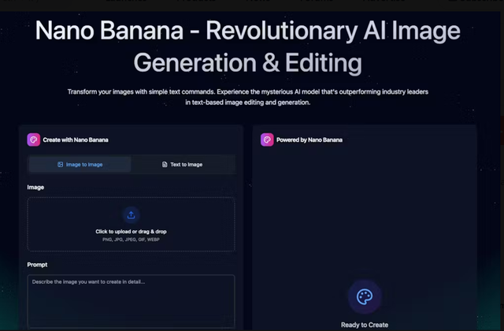Switch to the Text to Image tab

(182, 165)
